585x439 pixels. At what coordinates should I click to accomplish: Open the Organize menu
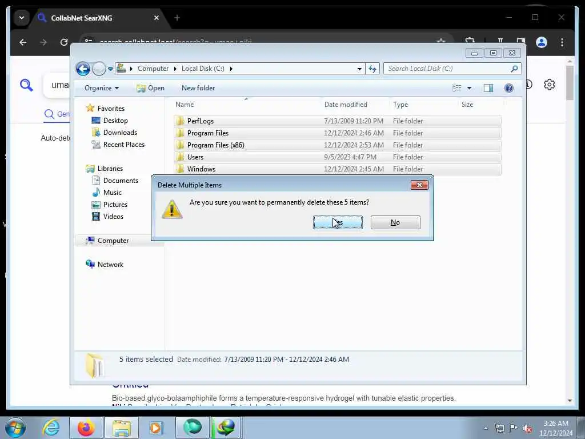click(102, 88)
